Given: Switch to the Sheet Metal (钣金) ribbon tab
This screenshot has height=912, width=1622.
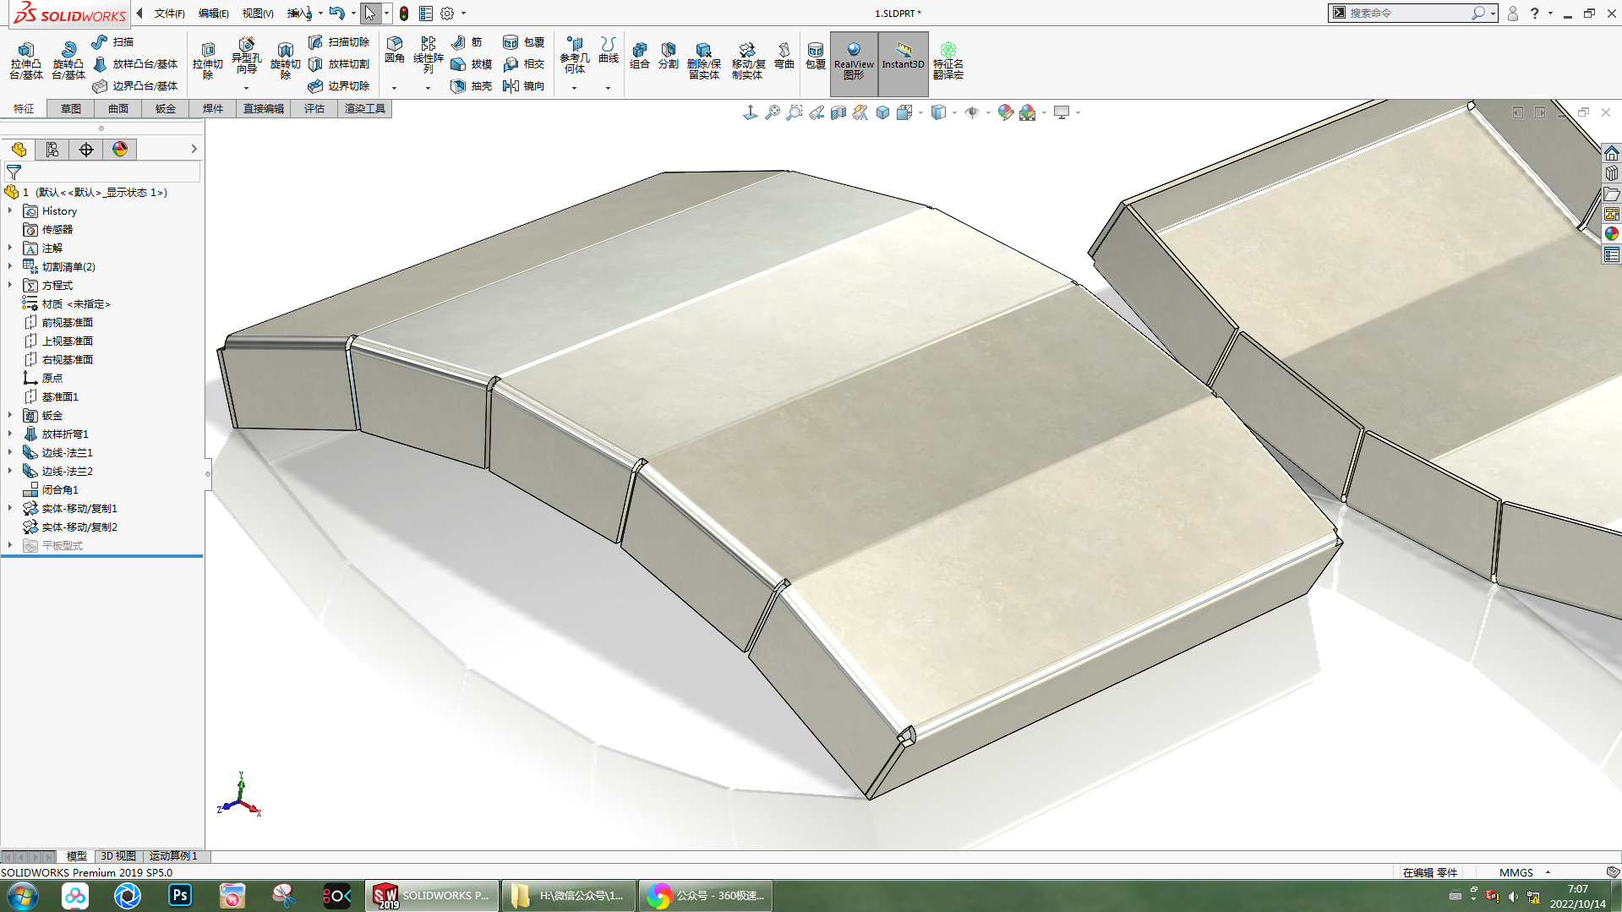Looking at the screenshot, I should 166,108.
